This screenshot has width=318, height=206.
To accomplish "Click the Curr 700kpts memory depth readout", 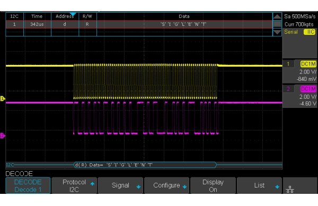I will [299, 24].
